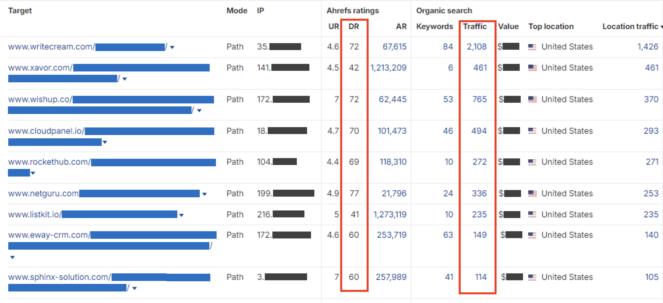Viewport: 663px width, 303px height.
Task: Expand the listkit.io target dropdown
Action: (x=181, y=215)
